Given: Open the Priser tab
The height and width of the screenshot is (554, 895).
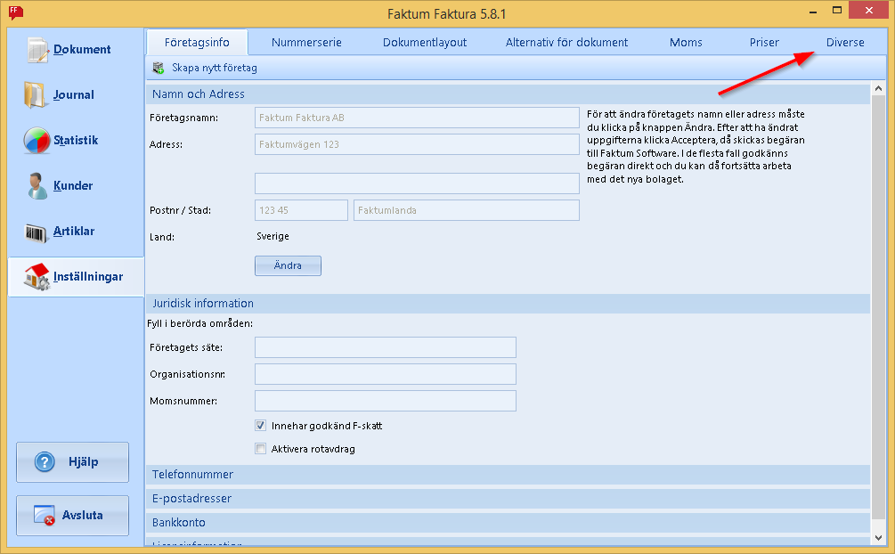Looking at the screenshot, I should coord(764,42).
